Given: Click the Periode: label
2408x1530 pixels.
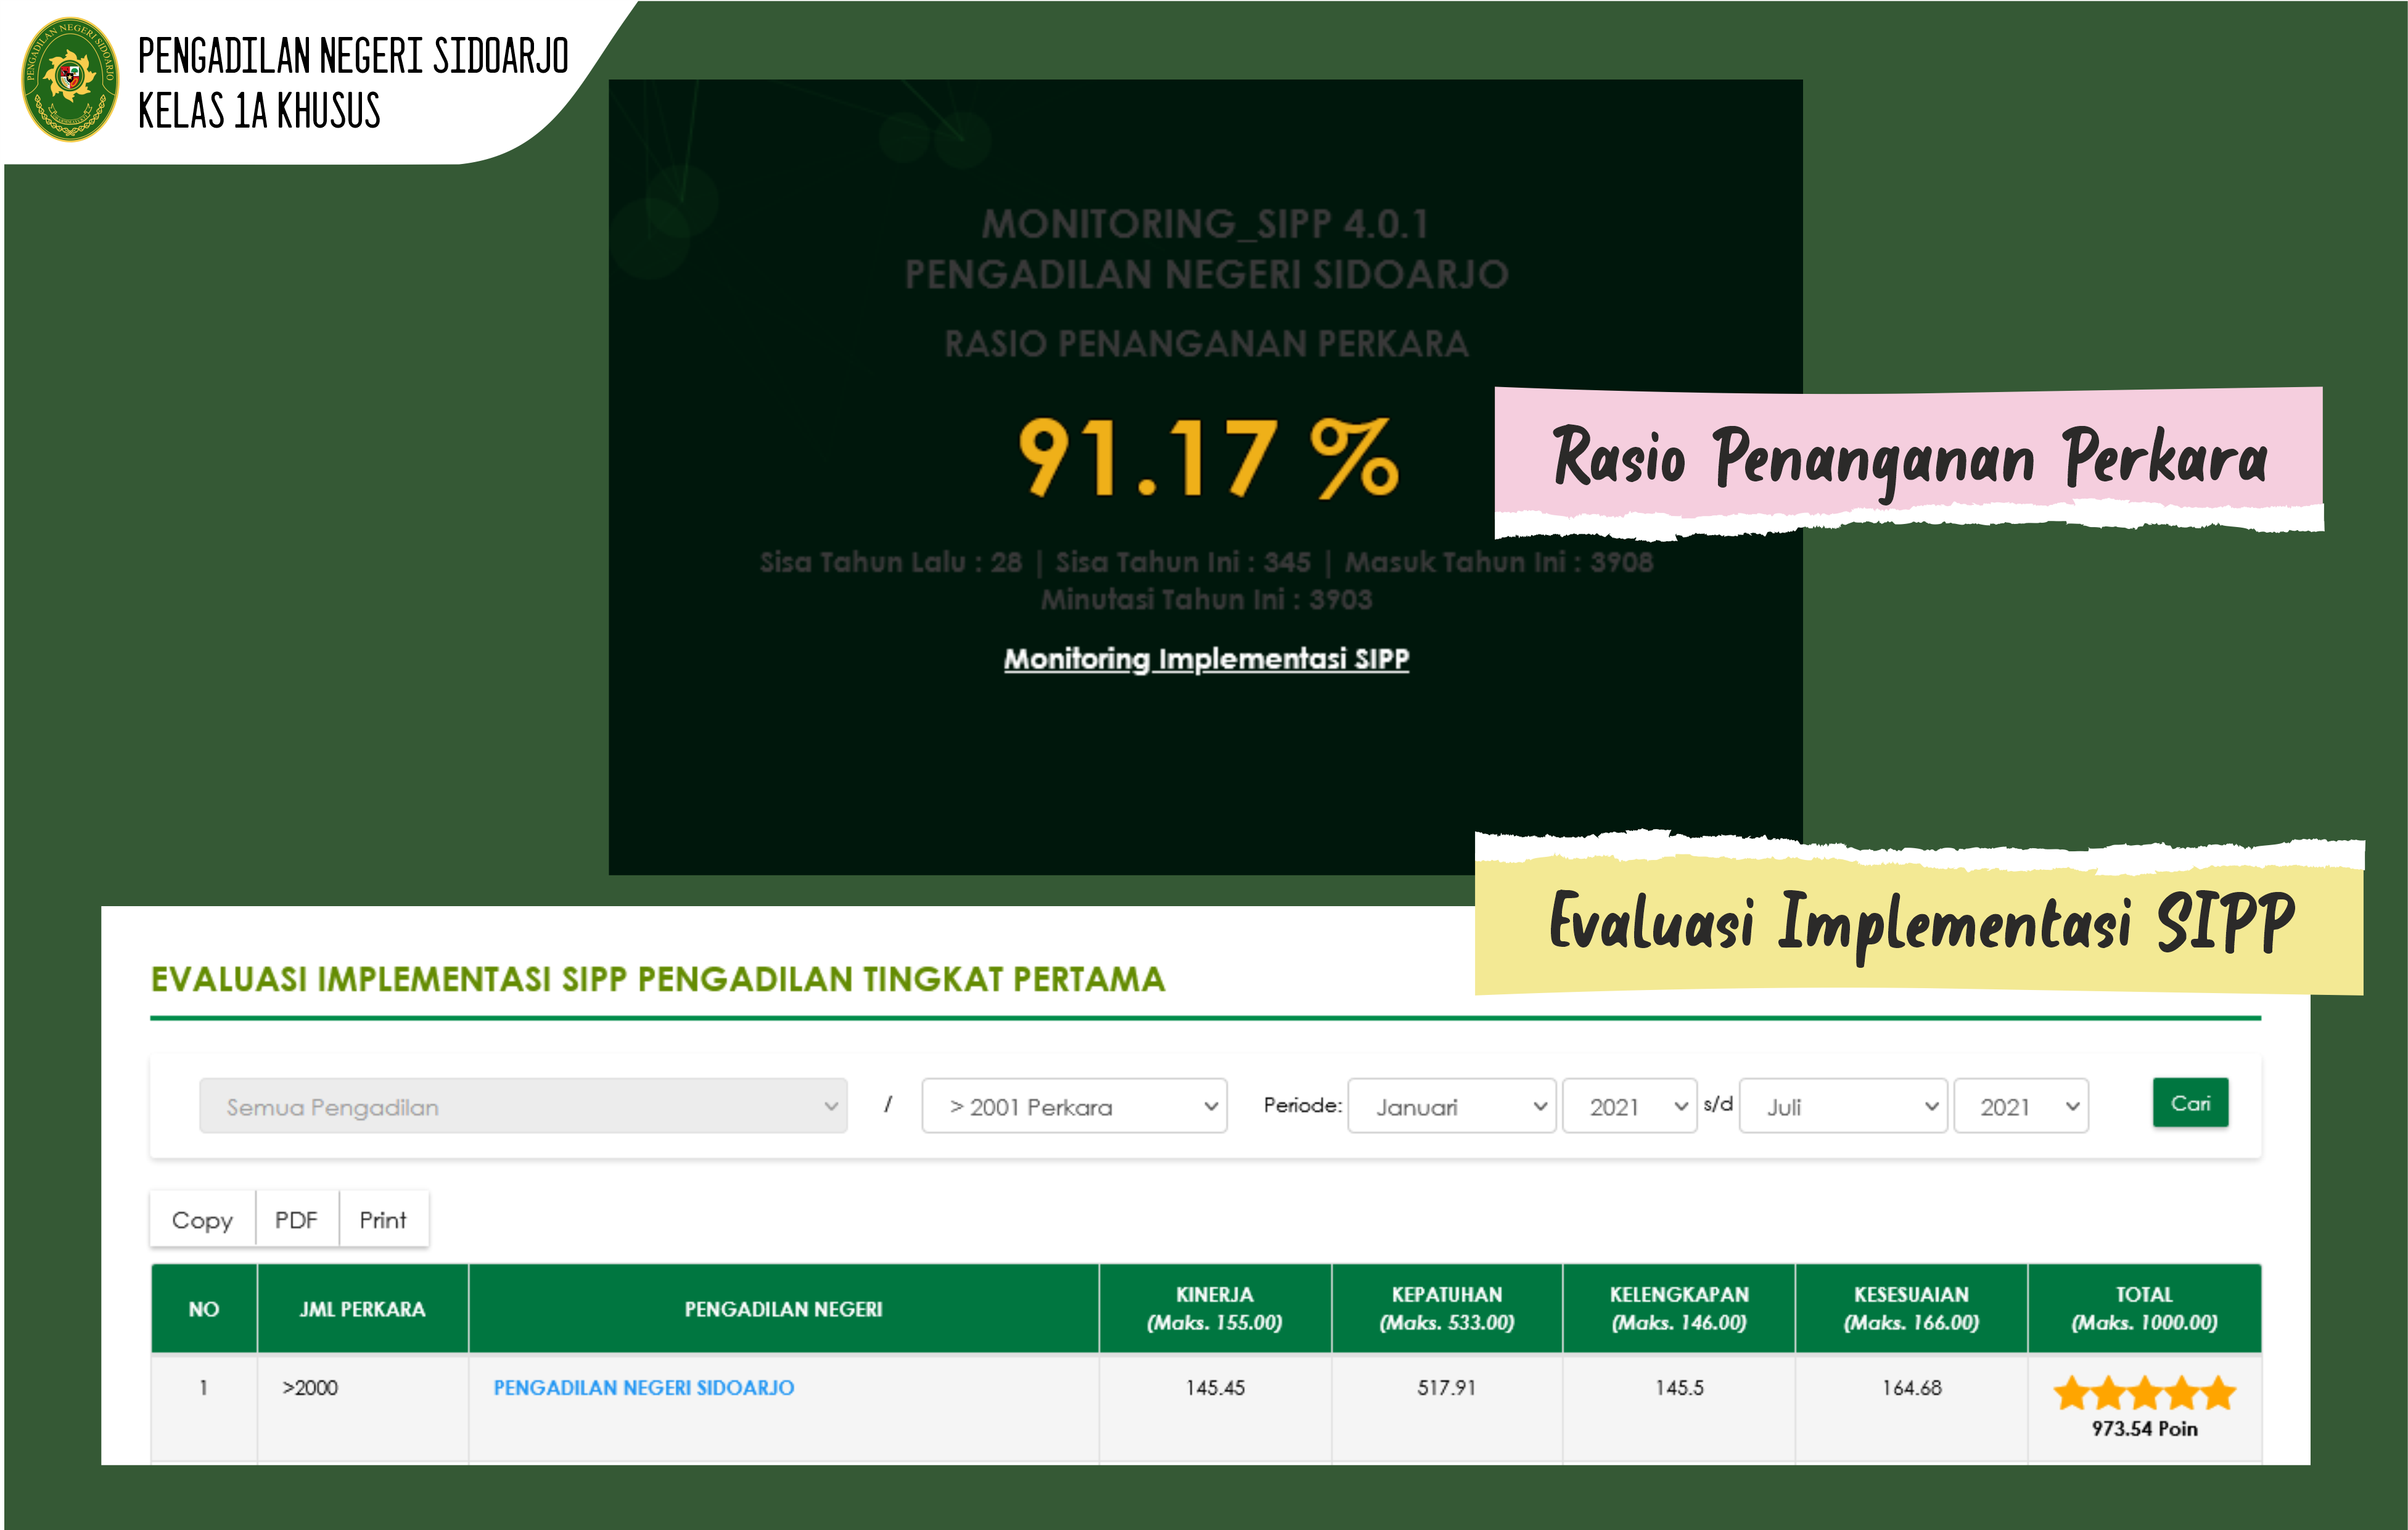Looking at the screenshot, I should pyautogui.click(x=1302, y=1104).
